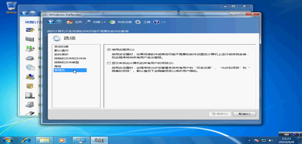
Task: Select 排除的文件类型 in the options list
Action: point(67,62)
